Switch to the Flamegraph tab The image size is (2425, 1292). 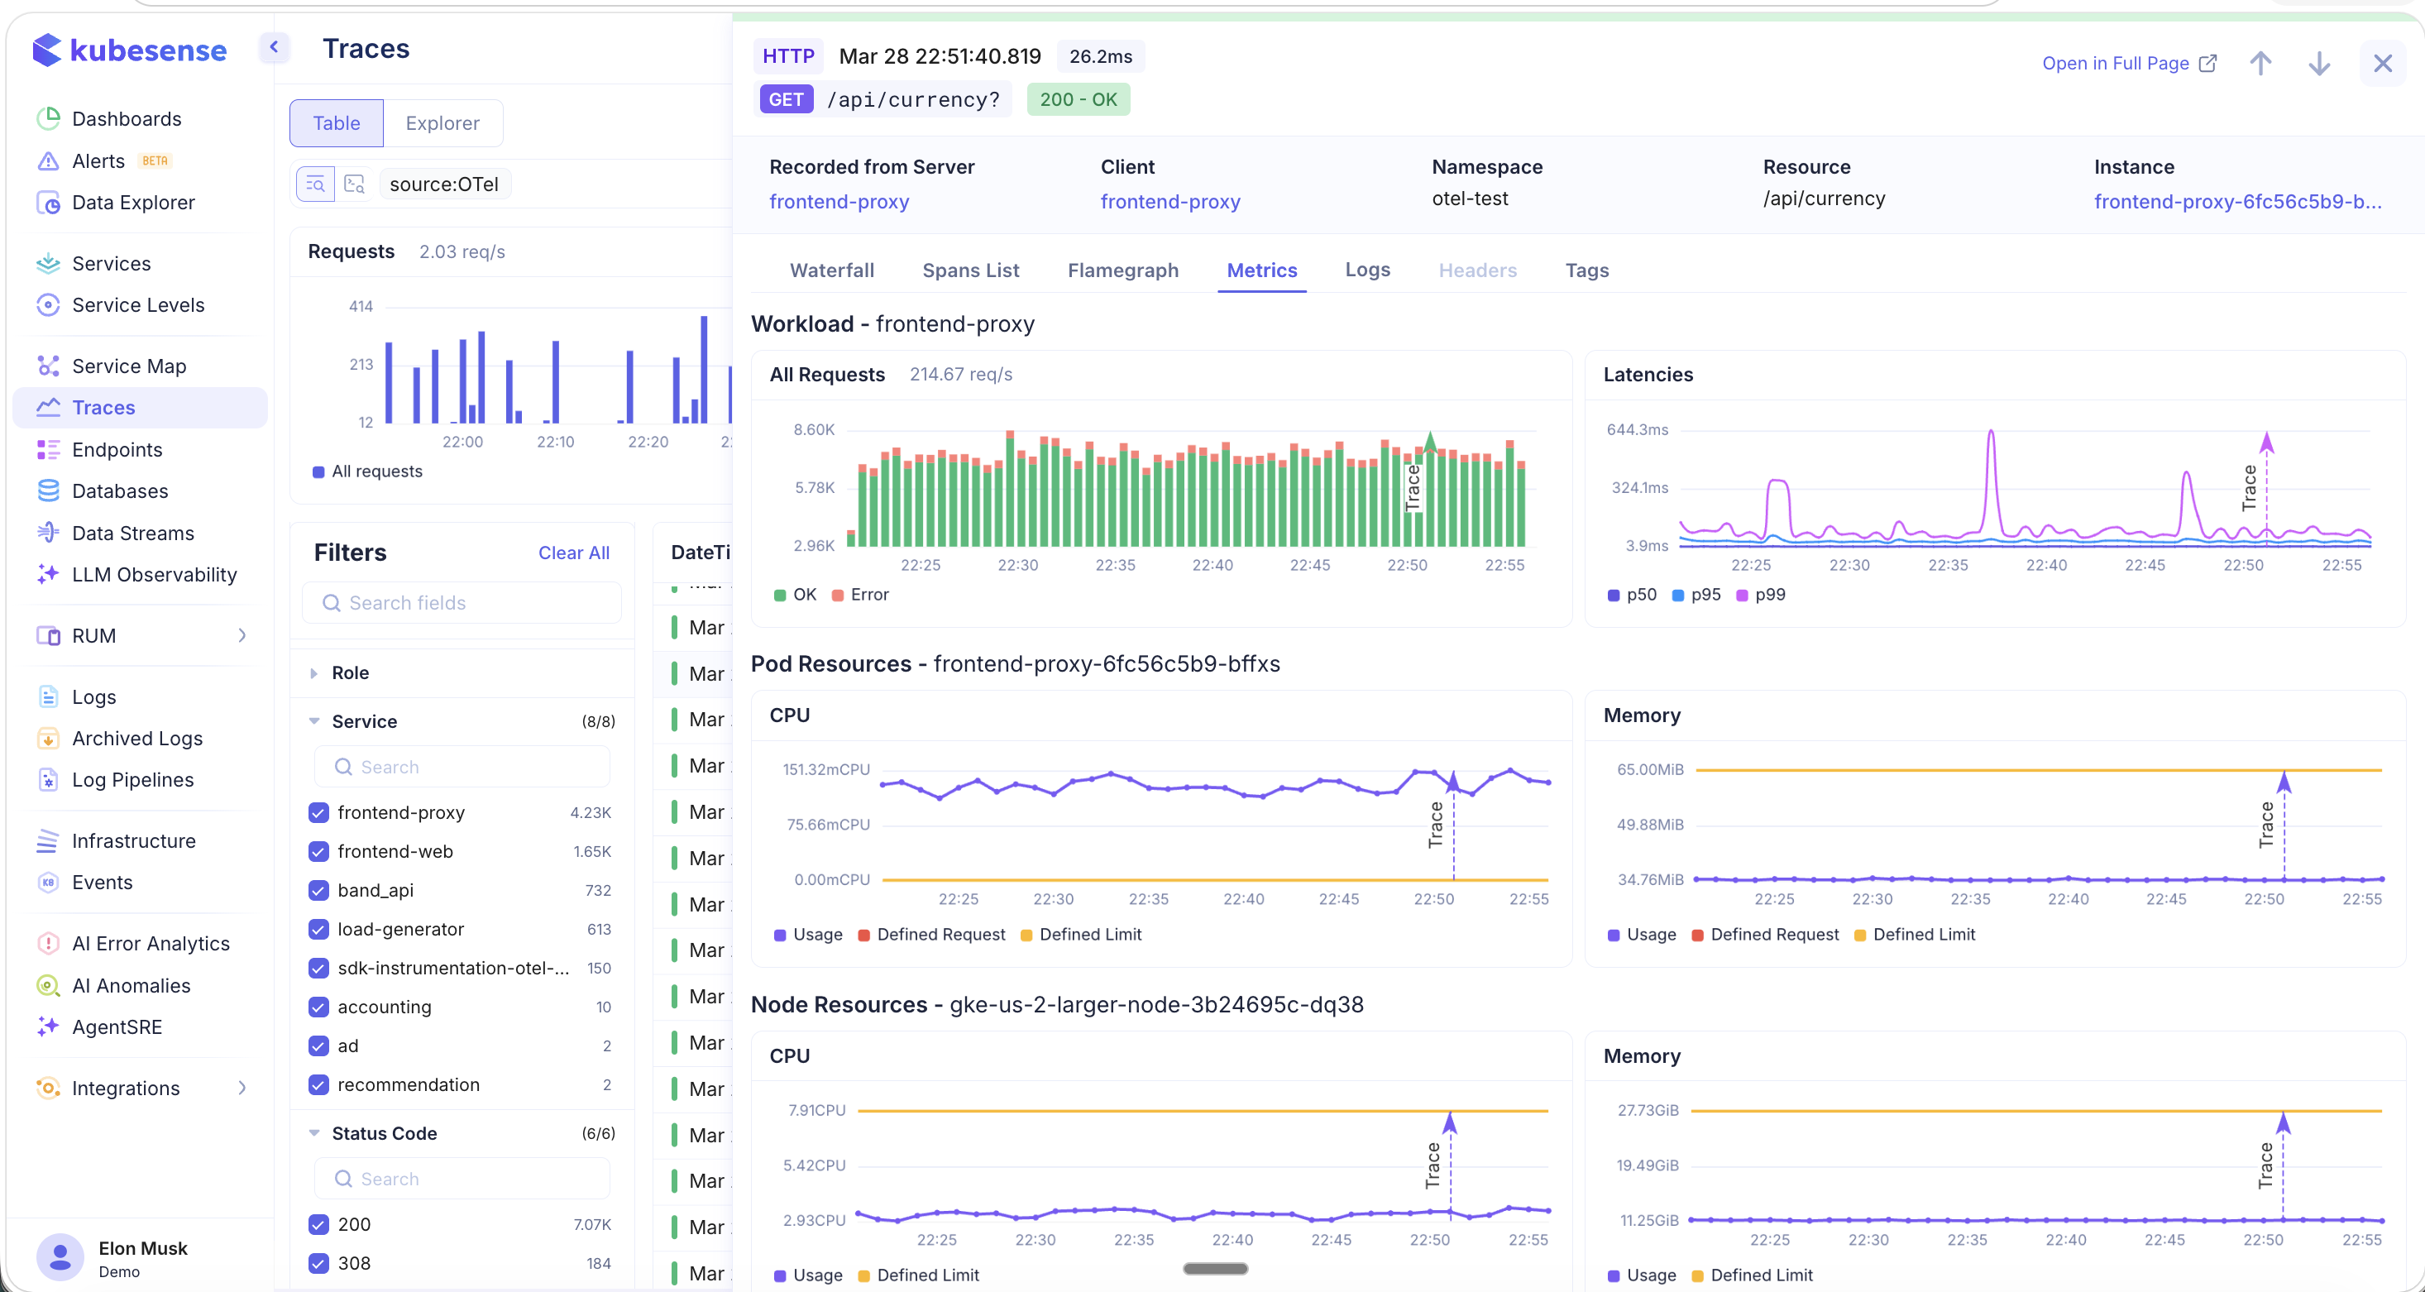(x=1123, y=270)
